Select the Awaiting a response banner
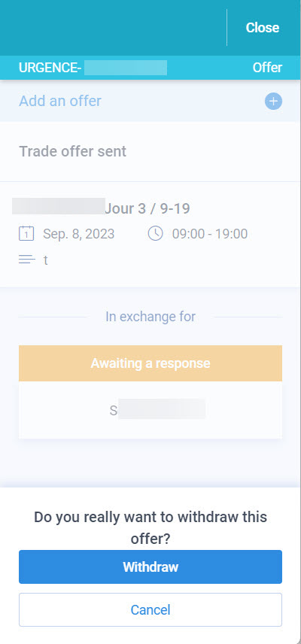This screenshot has height=644, width=301. click(150, 363)
